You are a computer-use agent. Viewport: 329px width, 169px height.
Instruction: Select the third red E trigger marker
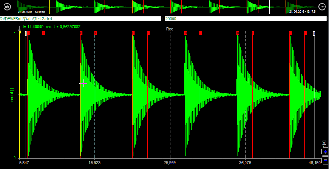pyautogui.click(x=148, y=33)
